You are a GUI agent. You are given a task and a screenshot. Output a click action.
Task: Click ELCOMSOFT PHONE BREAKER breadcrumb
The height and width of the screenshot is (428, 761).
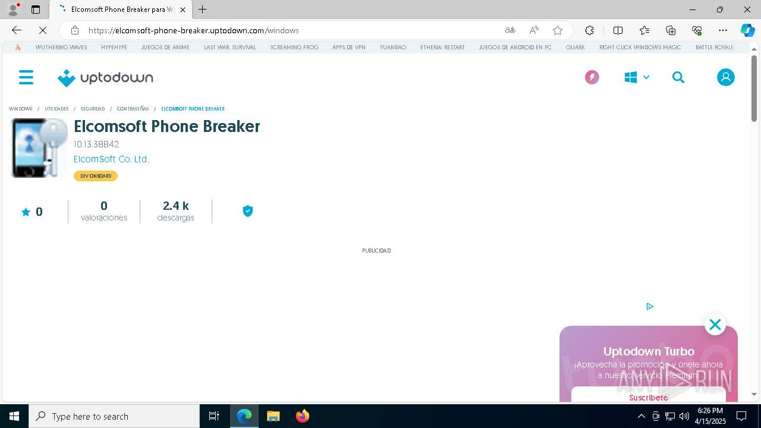tap(193, 109)
